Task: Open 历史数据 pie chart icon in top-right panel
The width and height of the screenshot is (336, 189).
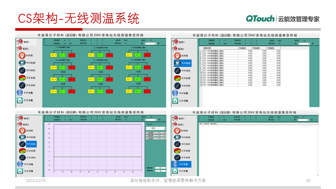Action: (177, 78)
